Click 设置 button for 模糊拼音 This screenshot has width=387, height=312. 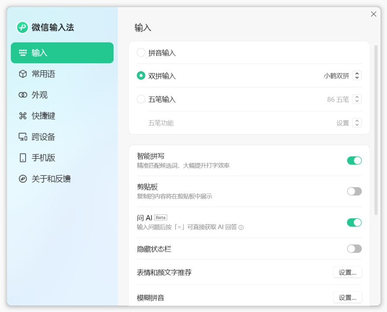(347, 298)
